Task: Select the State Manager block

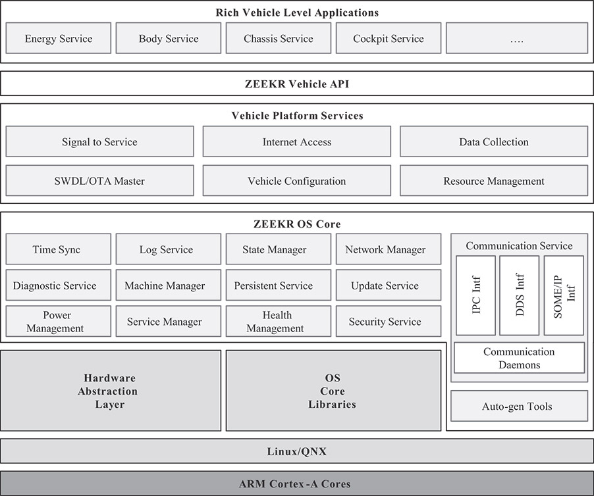Action: [x=278, y=249]
